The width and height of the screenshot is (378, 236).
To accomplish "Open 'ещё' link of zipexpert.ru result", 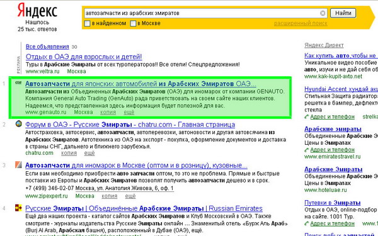I will point(130,196).
